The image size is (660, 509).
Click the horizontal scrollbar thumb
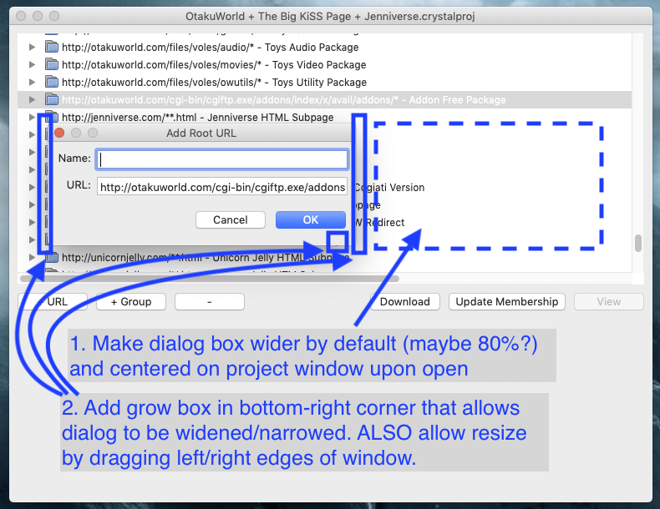pos(210,278)
